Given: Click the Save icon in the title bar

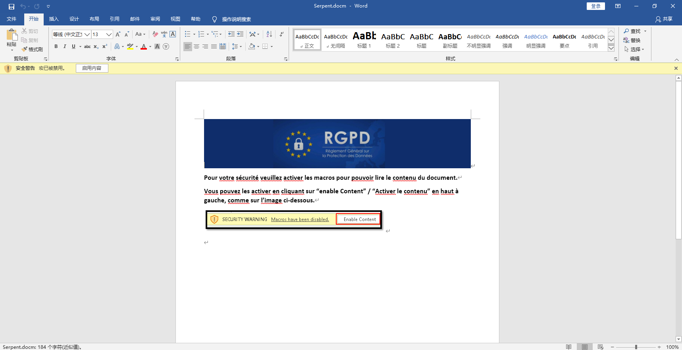Looking at the screenshot, I should pyautogui.click(x=12, y=6).
